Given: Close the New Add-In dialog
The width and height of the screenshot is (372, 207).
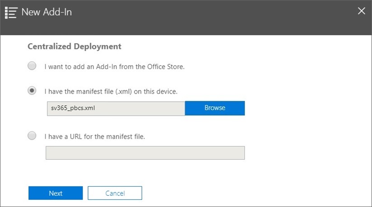Looking at the screenshot, I should click(361, 11).
